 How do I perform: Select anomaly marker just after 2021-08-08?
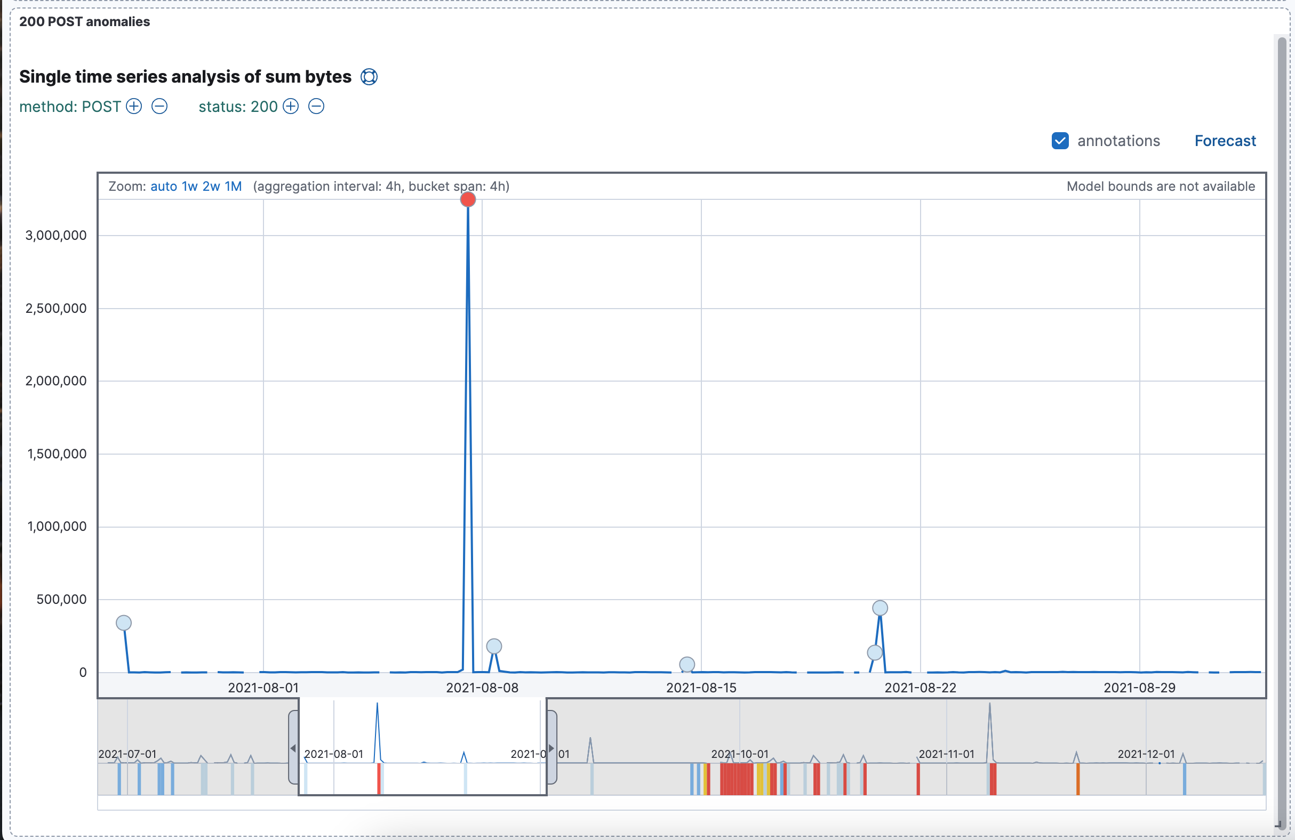(494, 647)
